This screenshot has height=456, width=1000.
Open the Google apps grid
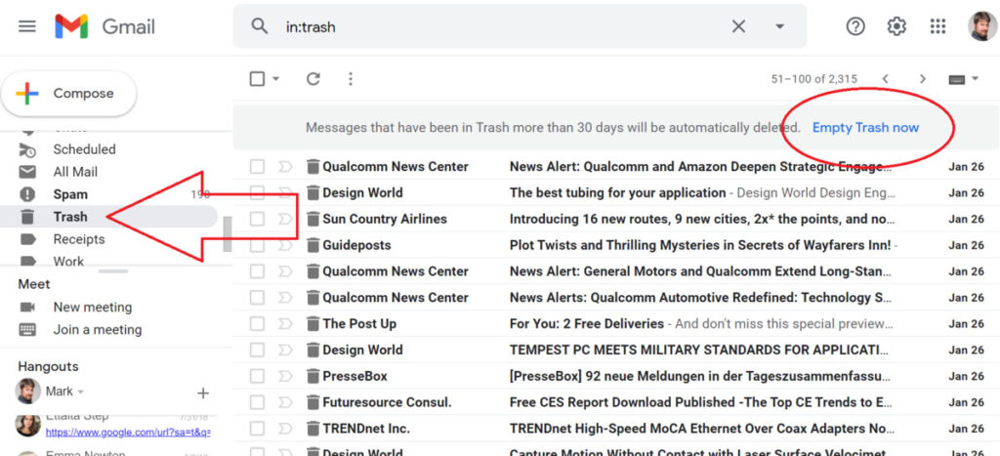[937, 26]
